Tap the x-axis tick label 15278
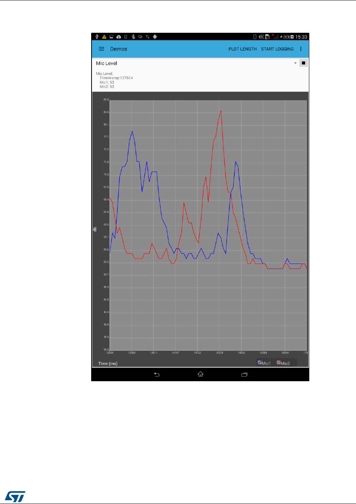 (219, 353)
